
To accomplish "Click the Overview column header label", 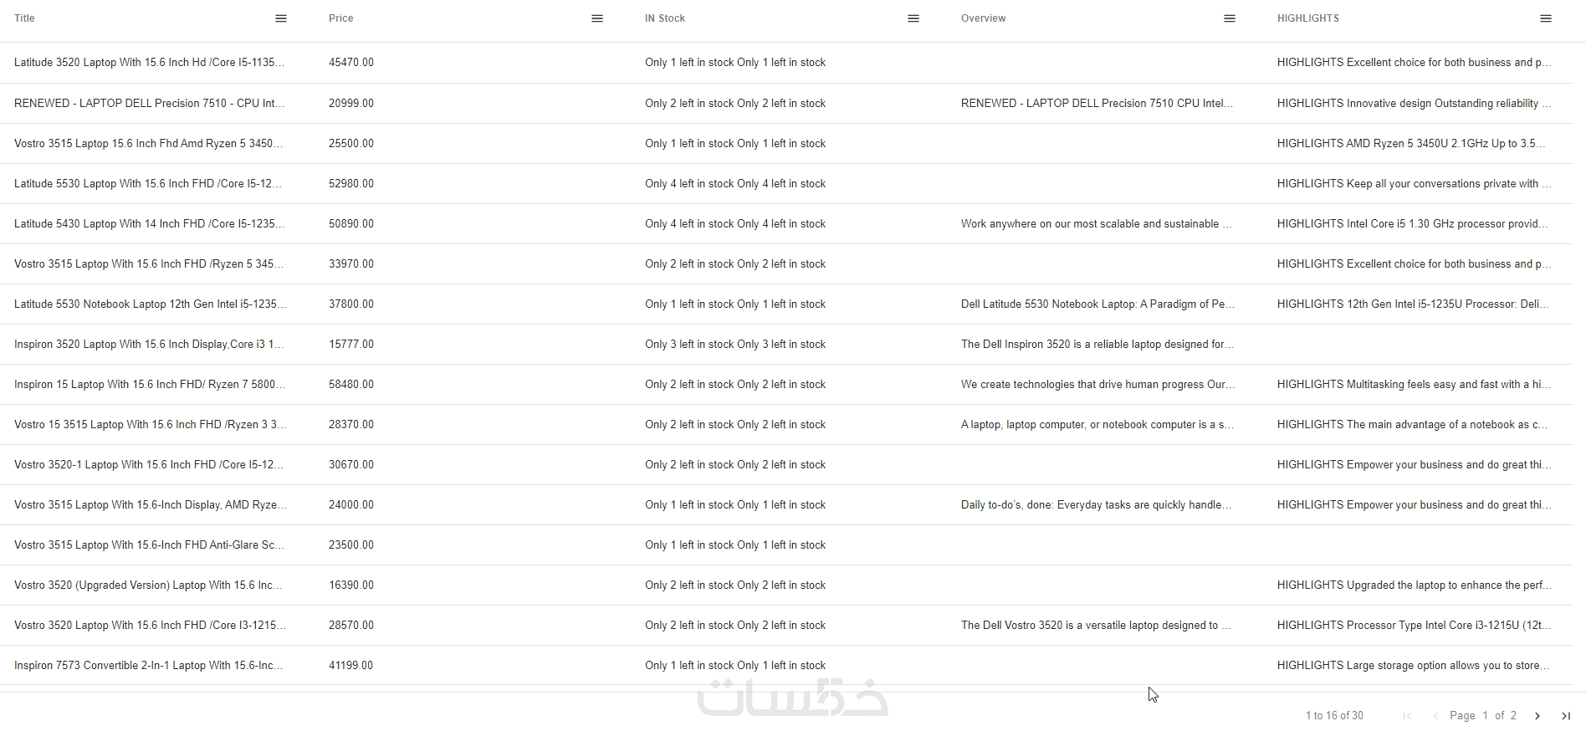I will tap(984, 18).
